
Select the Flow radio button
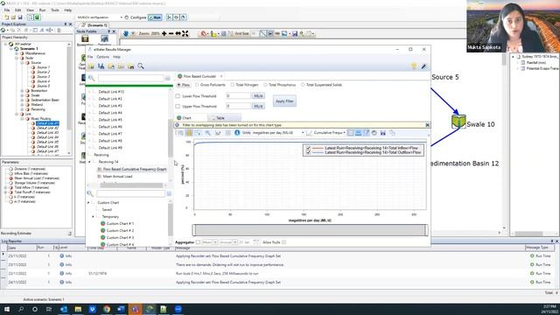click(178, 85)
